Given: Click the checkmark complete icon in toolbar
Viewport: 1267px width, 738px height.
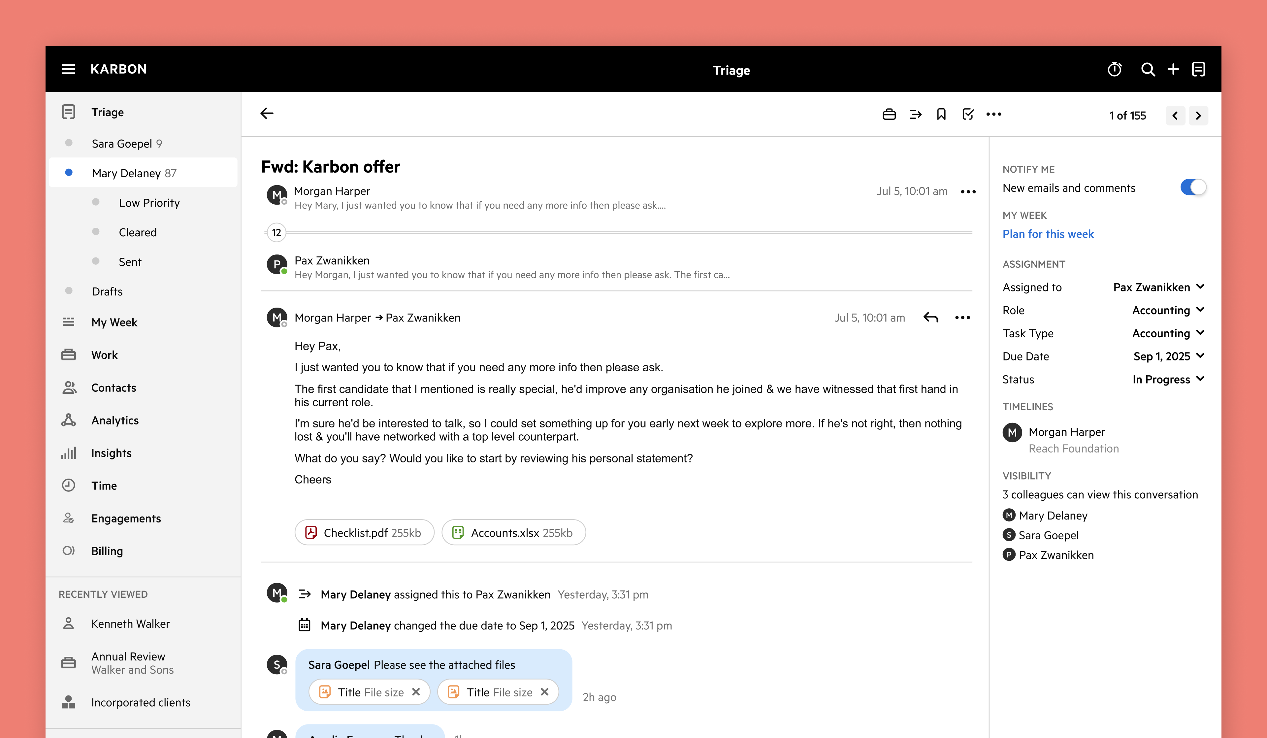Looking at the screenshot, I should tap(967, 115).
